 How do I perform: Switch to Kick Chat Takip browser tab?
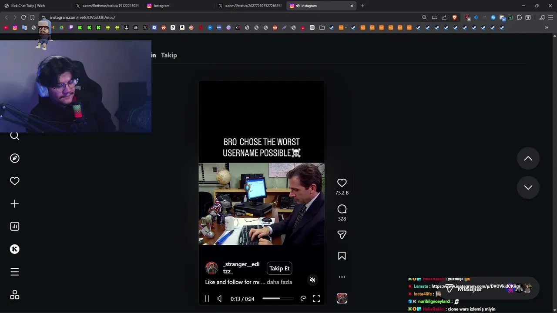(36, 6)
